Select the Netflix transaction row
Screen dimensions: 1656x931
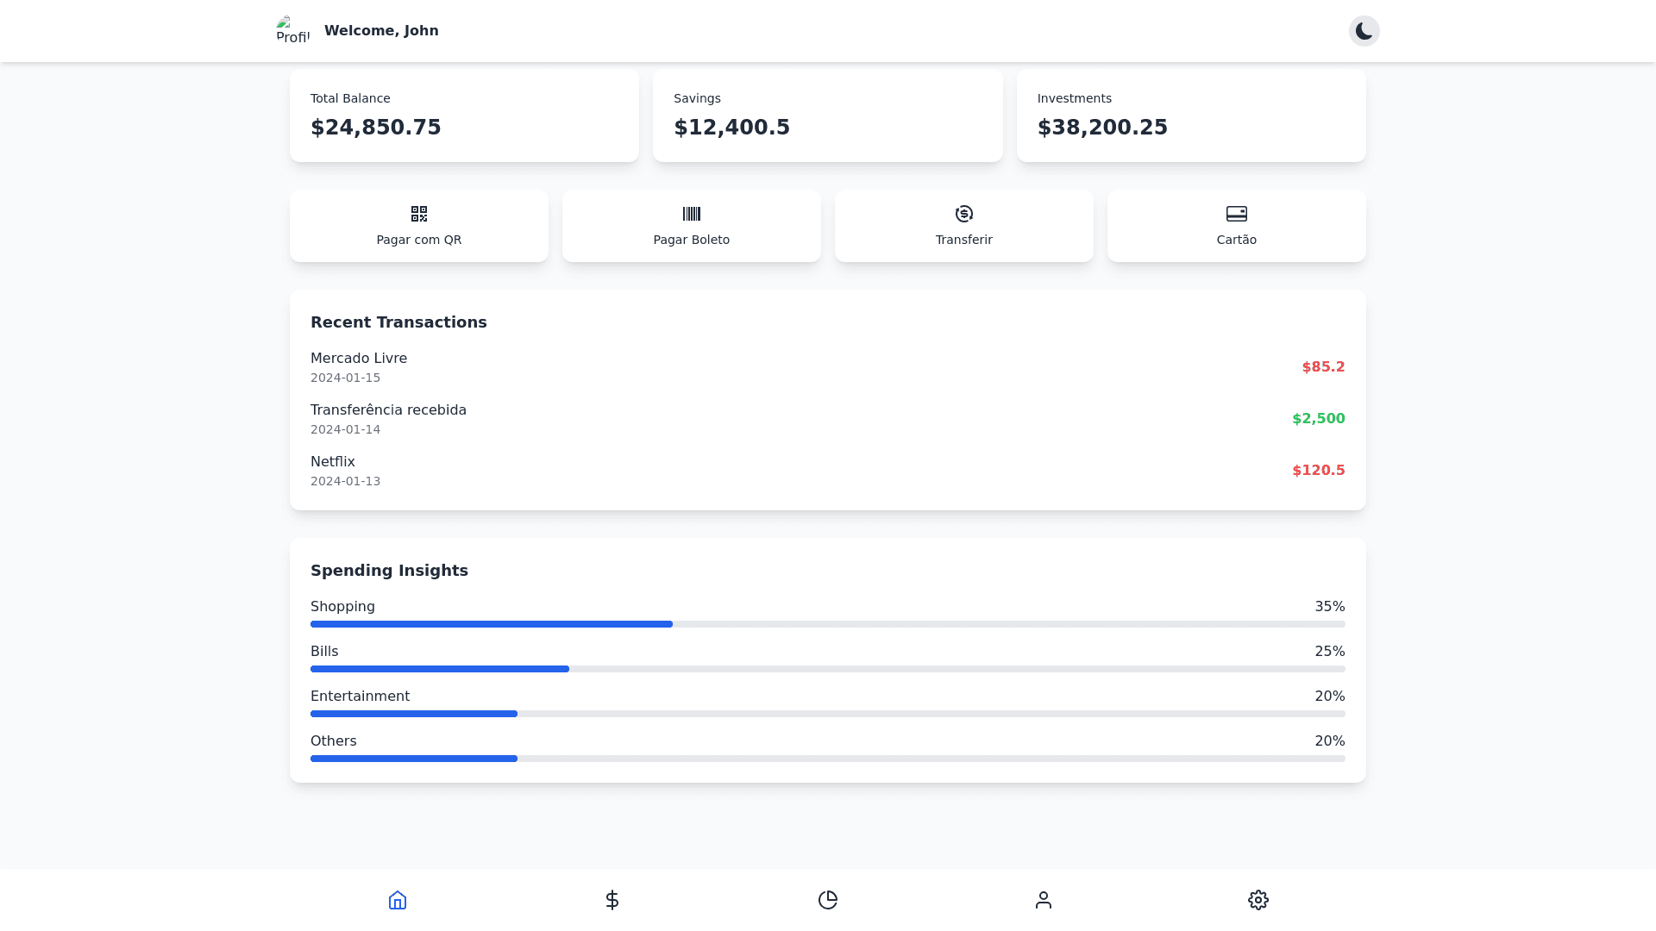(x=827, y=471)
